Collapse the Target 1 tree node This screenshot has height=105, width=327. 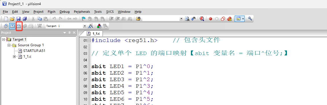click(x=3, y=39)
